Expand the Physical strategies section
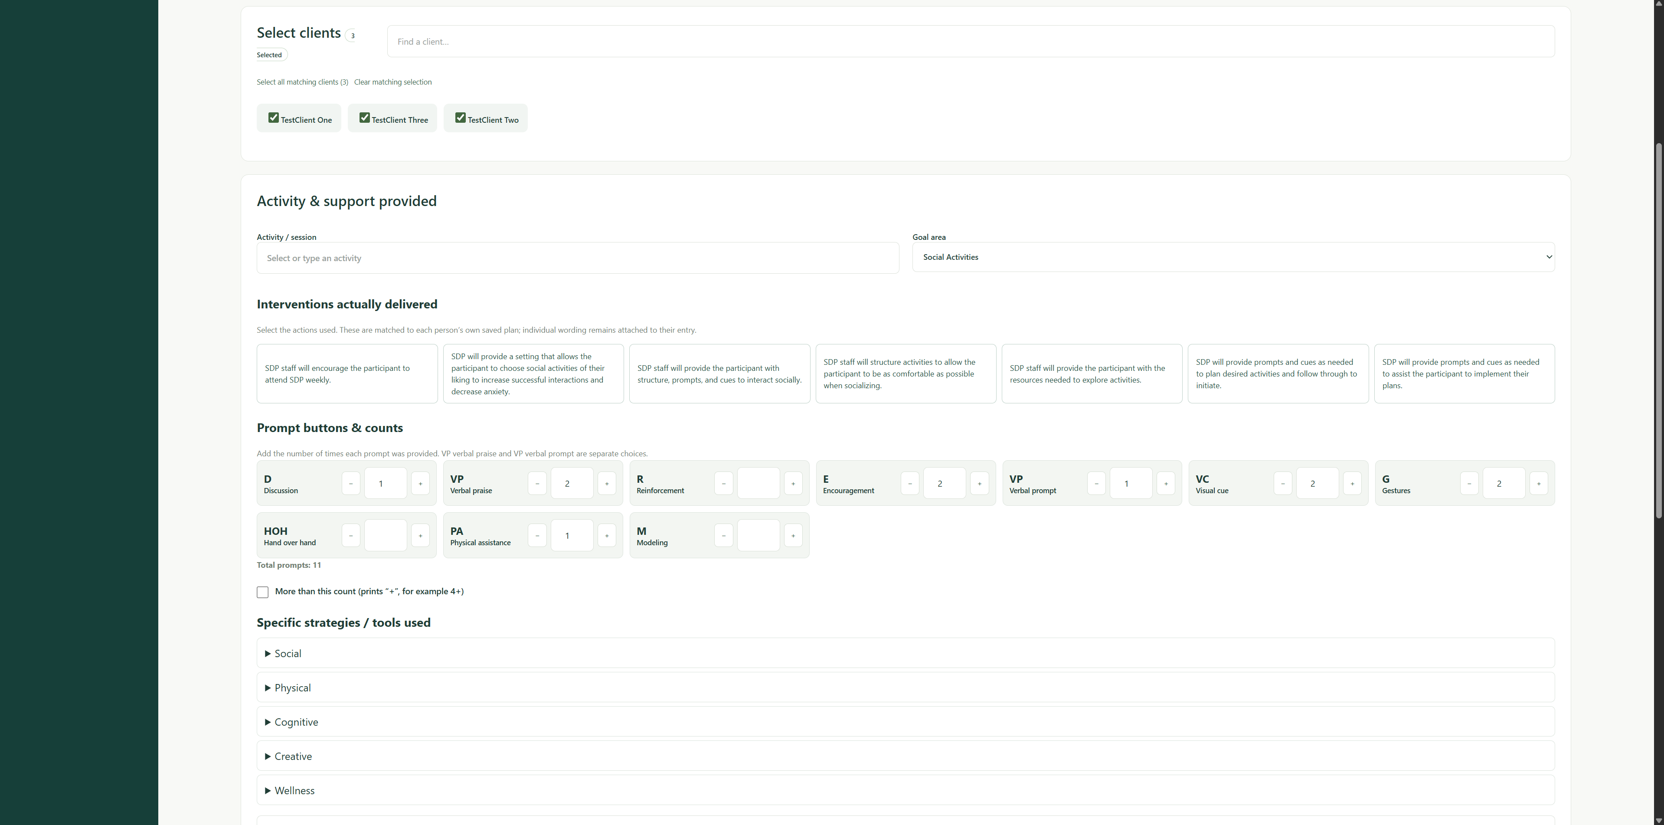The height and width of the screenshot is (825, 1664). point(906,687)
